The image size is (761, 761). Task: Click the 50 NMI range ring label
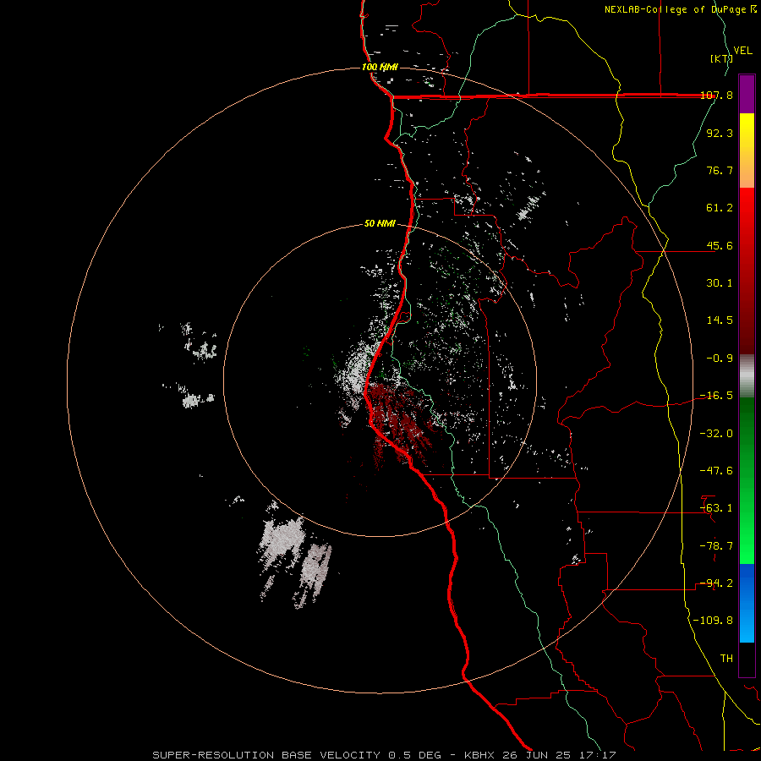[380, 224]
